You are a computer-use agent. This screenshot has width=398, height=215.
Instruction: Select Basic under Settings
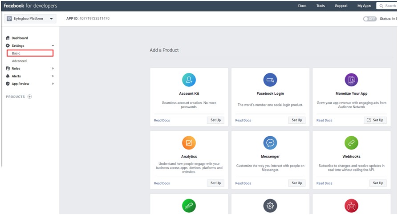click(30, 53)
